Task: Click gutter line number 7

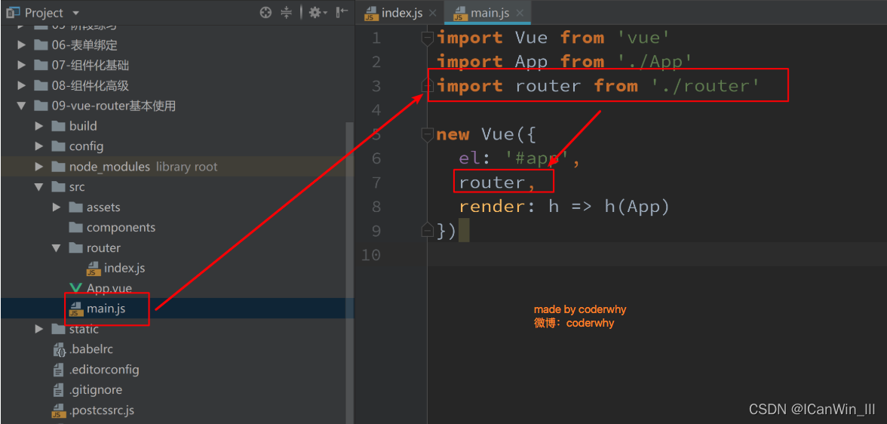Action: (377, 183)
